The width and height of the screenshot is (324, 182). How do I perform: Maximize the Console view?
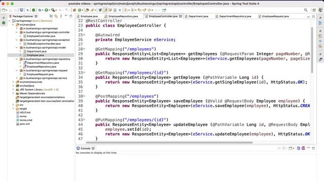(313, 148)
